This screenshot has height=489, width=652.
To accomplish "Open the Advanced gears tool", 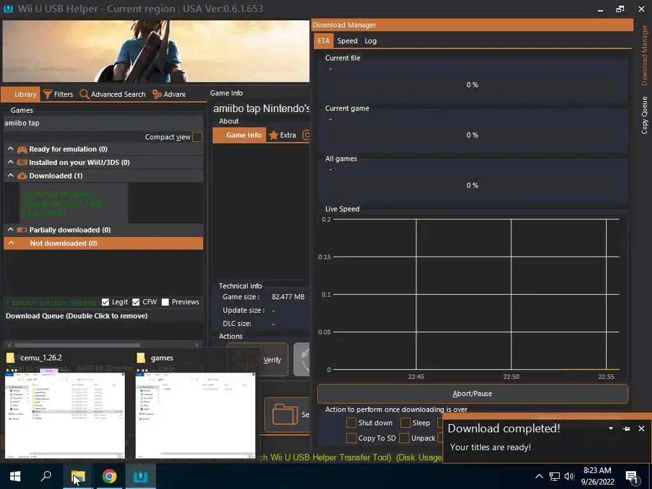I will point(169,94).
